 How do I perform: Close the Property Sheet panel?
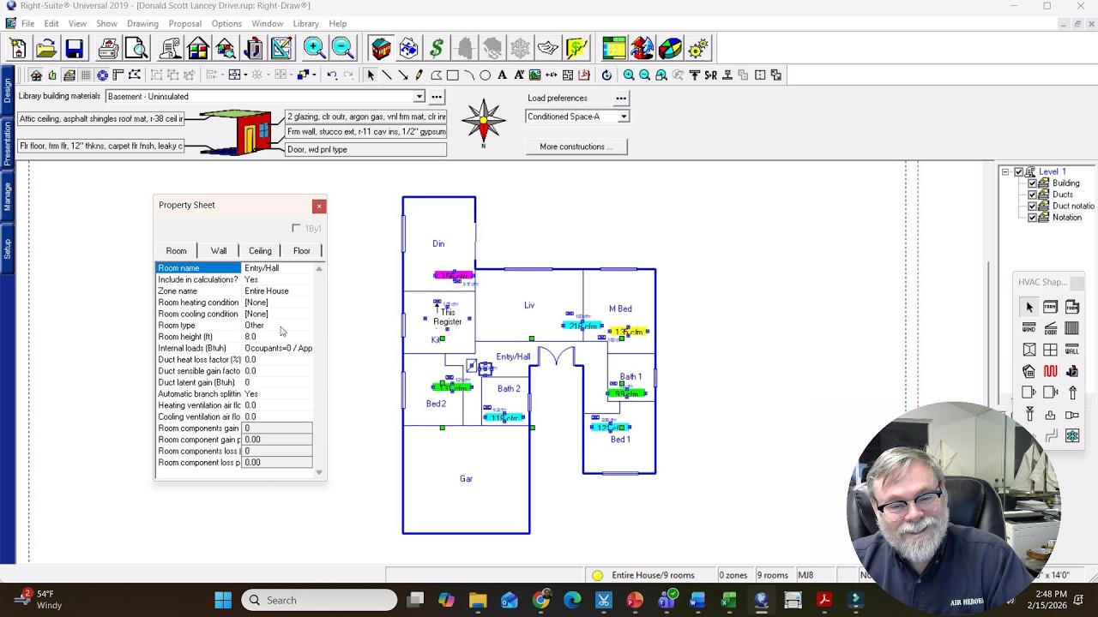[319, 206]
